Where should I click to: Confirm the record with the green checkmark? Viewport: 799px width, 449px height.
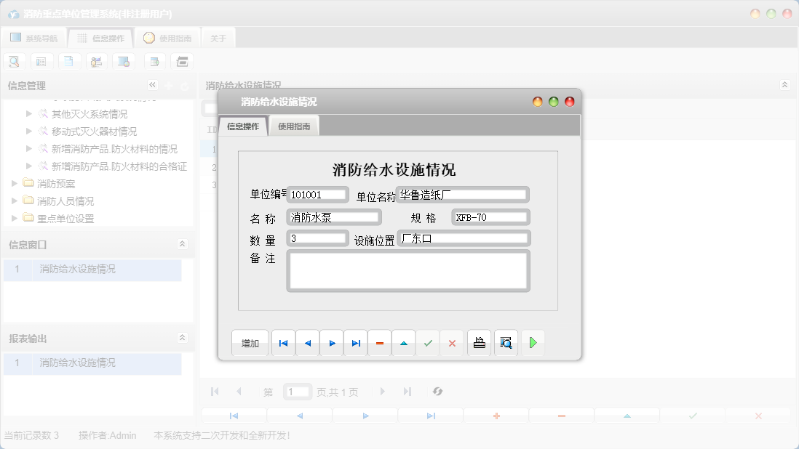click(428, 342)
